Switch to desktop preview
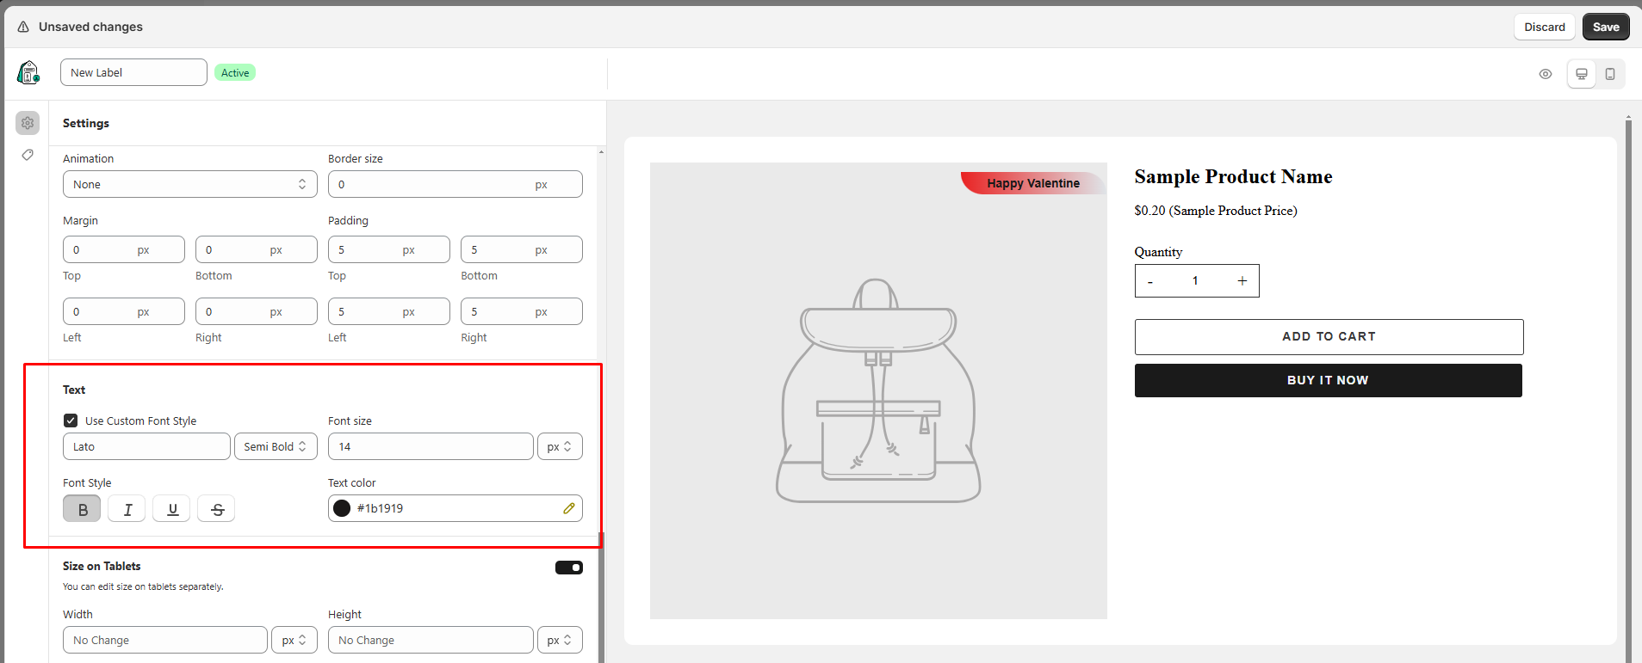The width and height of the screenshot is (1642, 663). (x=1581, y=74)
